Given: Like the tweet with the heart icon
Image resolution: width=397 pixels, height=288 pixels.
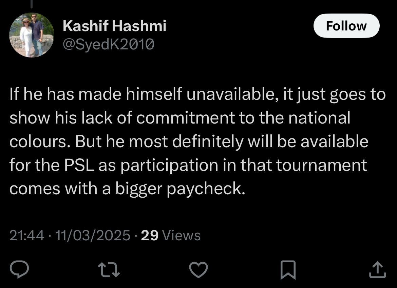Looking at the screenshot, I should [x=198, y=270].
